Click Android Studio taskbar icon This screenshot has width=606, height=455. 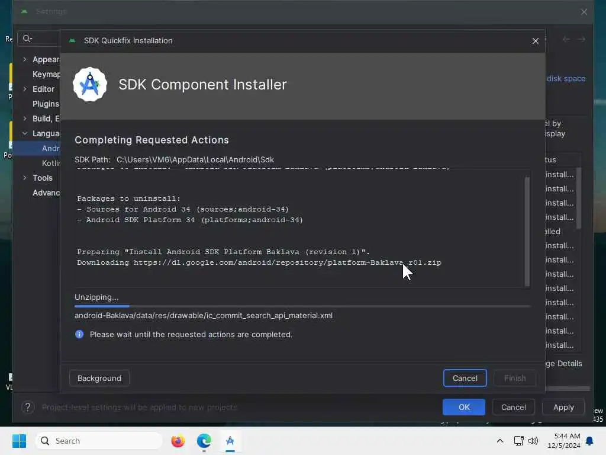click(x=230, y=441)
